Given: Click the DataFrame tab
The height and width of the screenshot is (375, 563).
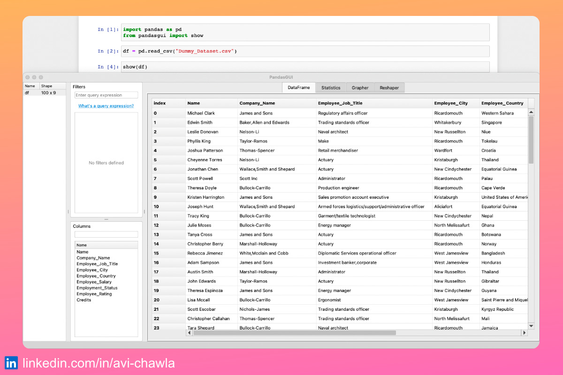Looking at the screenshot, I should pyautogui.click(x=298, y=87).
